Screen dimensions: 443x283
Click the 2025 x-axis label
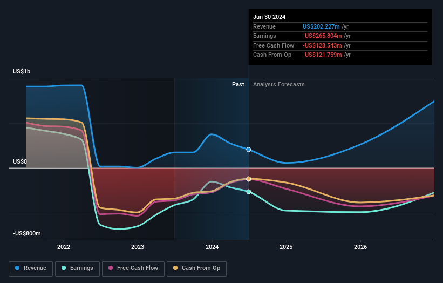tap(286, 247)
